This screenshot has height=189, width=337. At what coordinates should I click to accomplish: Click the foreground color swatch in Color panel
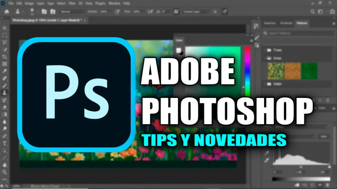(x=179, y=50)
